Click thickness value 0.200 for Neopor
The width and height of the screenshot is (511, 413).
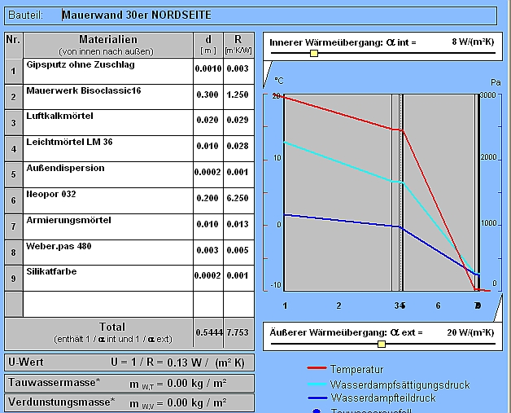click(208, 198)
